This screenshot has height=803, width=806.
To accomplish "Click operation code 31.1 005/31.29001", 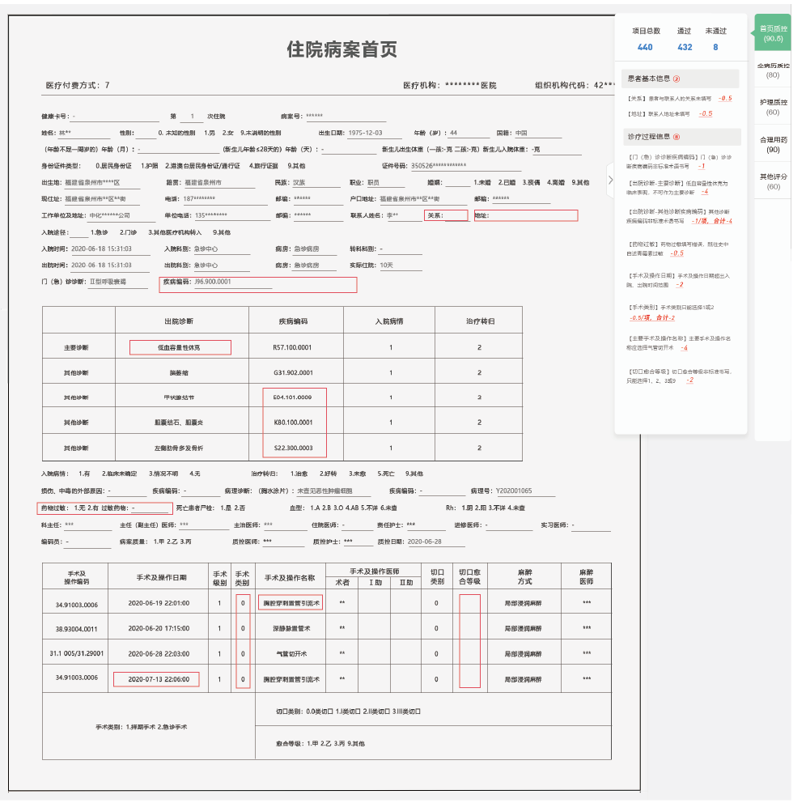I will [x=76, y=653].
